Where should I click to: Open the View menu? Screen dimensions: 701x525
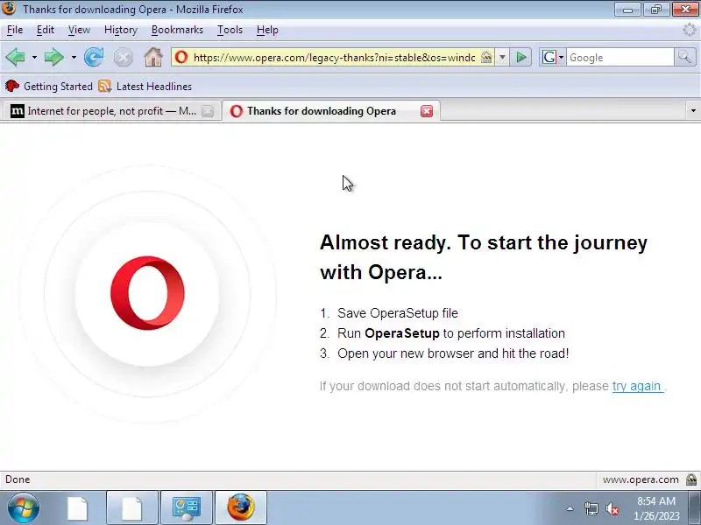[x=79, y=30]
